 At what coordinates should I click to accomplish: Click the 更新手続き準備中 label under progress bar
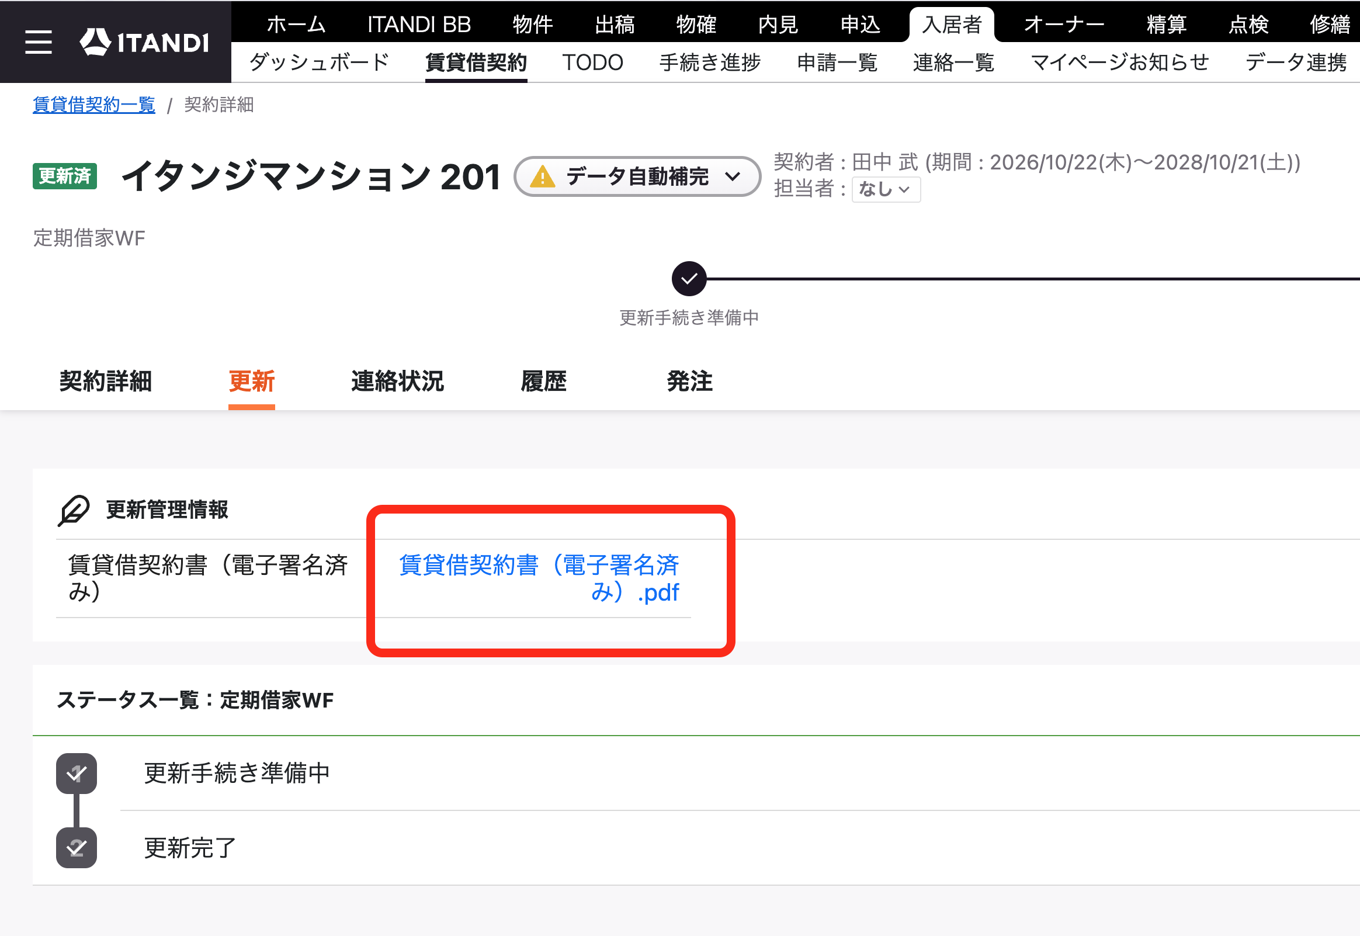click(689, 318)
